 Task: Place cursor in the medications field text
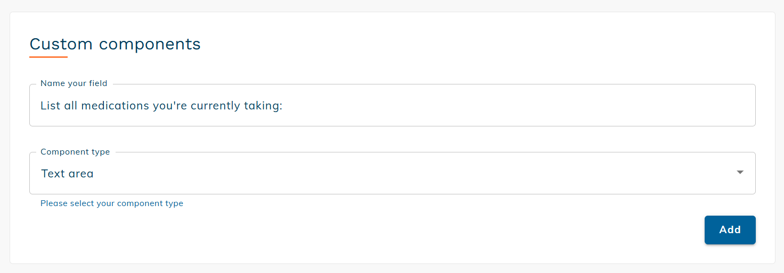(161, 106)
